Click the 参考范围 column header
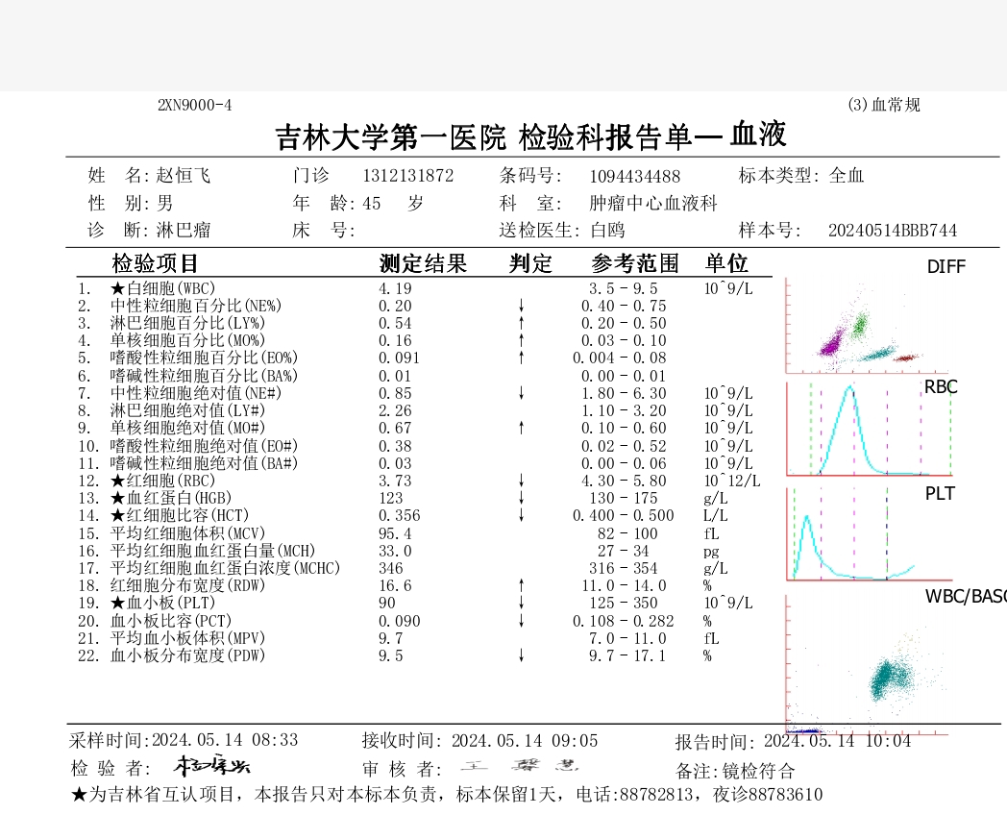 [634, 263]
